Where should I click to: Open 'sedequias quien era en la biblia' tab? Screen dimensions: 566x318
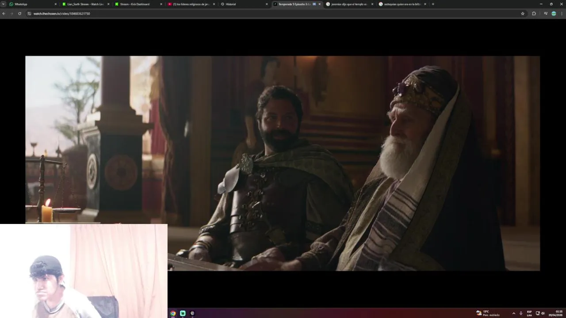402,4
